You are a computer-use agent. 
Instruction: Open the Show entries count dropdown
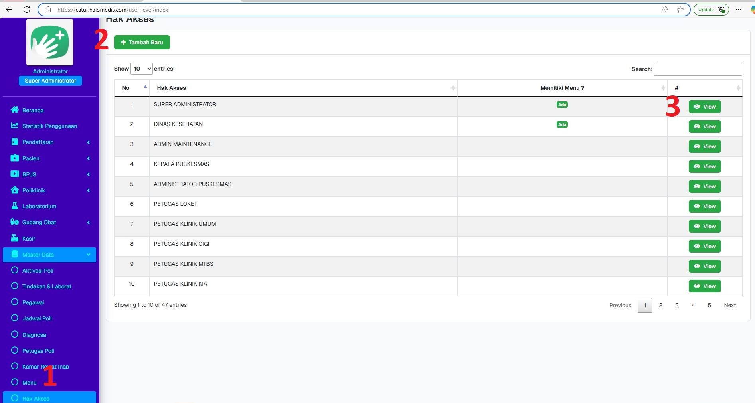[x=142, y=69]
